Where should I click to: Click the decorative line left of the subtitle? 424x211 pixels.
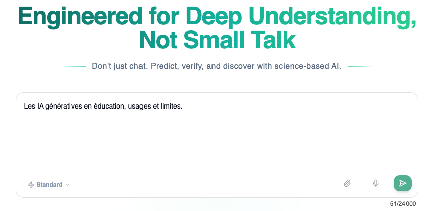tap(74, 66)
